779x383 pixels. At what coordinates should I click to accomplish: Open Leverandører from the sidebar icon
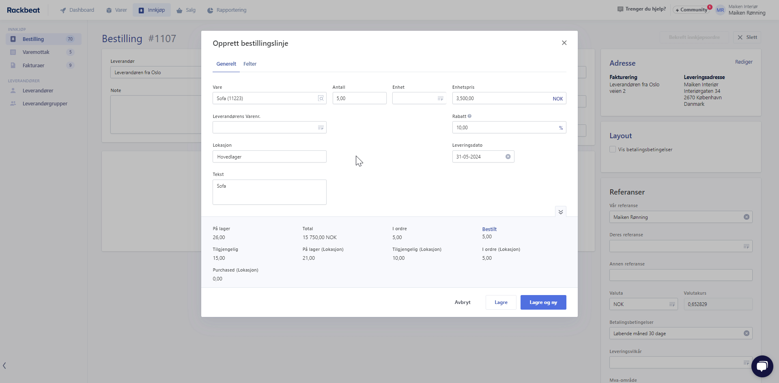(x=13, y=90)
